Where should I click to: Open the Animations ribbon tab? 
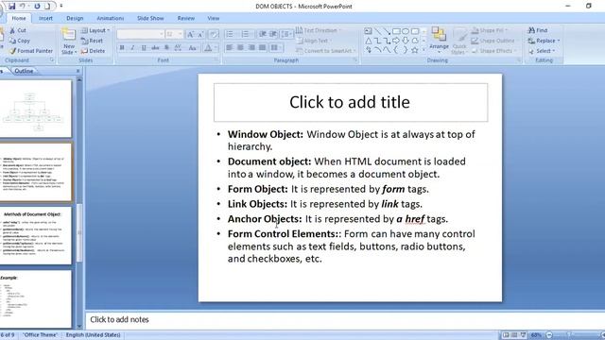pyautogui.click(x=110, y=18)
